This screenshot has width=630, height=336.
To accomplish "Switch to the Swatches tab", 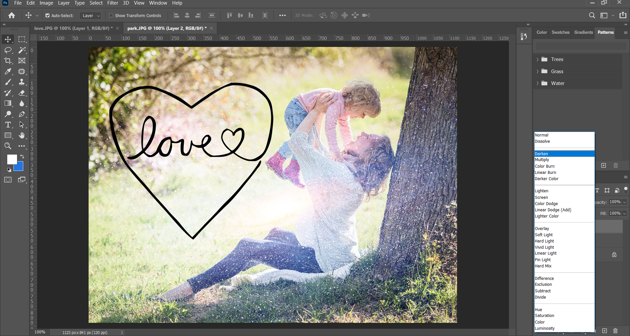I will click(560, 32).
